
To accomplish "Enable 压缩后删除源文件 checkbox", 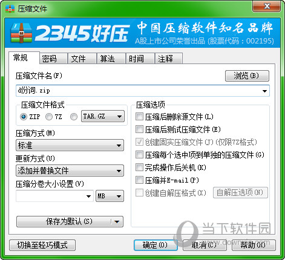I will 139,117.
